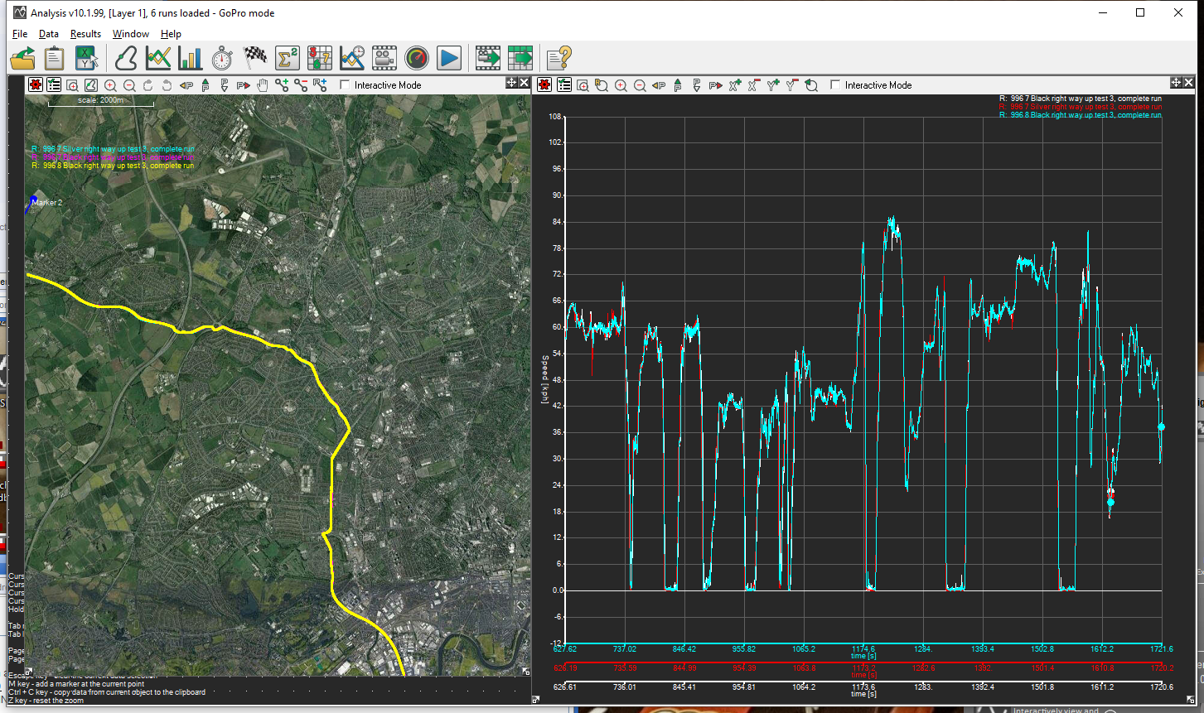Pan the graph left
The width and height of the screenshot is (1204, 713).
659,84
